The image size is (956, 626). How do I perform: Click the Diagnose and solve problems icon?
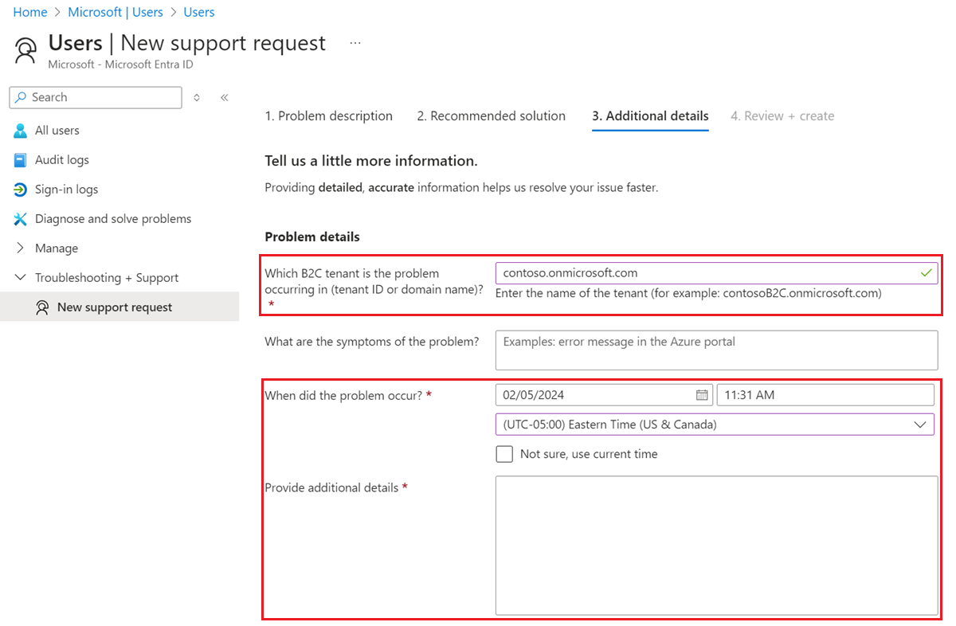tap(21, 219)
